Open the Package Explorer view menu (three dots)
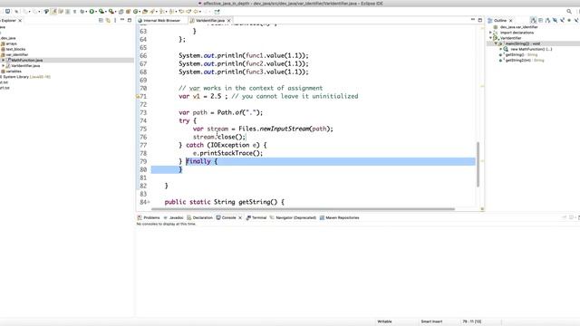 [115, 20]
